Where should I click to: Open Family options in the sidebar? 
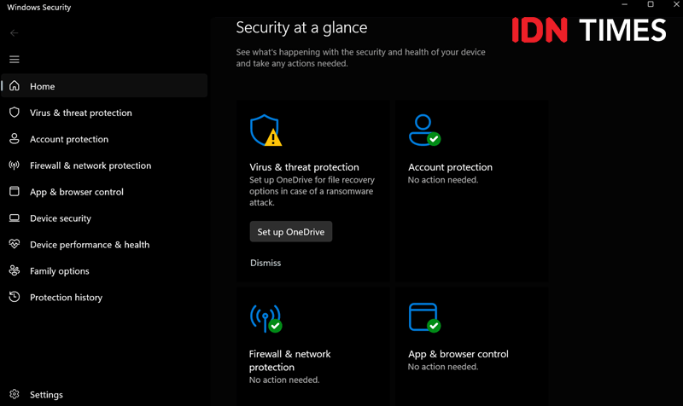(x=104, y=270)
